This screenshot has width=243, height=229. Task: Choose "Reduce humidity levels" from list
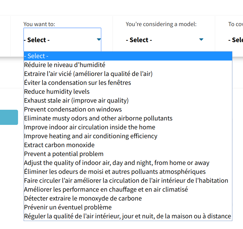click(x=128, y=92)
